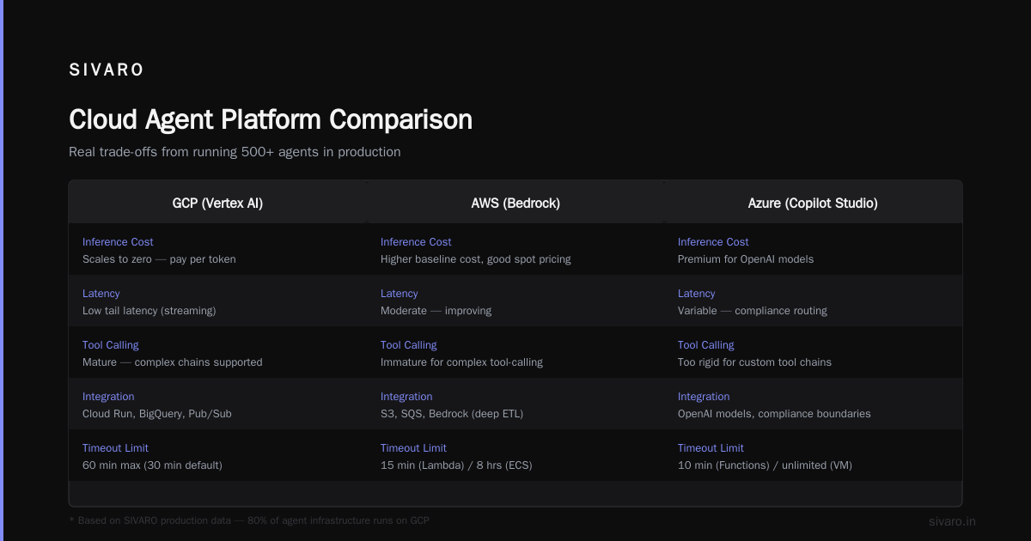Image resolution: width=1031 pixels, height=541 pixels.
Task: Click 'Cloud Run, BigQuery, Pub/Sub' cell
Action: click(157, 414)
